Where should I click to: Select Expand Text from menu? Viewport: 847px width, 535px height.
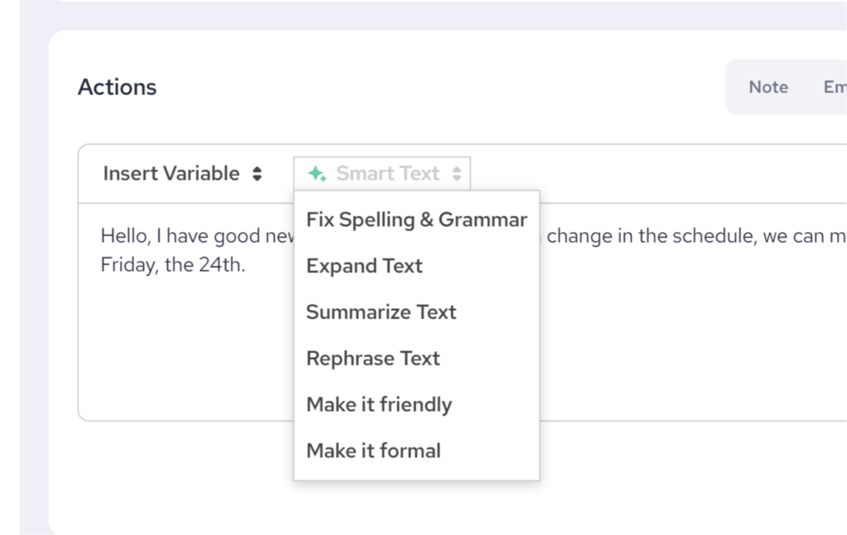pos(364,266)
